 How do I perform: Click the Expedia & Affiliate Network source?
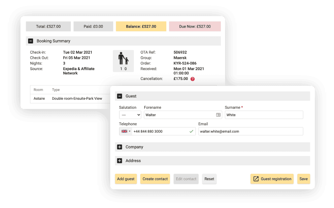pos(79,71)
